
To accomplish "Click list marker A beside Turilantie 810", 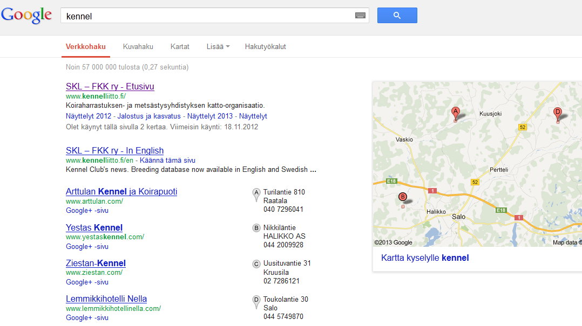I will (256, 195).
